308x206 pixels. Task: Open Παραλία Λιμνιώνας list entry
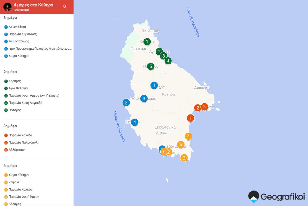coord(23,34)
